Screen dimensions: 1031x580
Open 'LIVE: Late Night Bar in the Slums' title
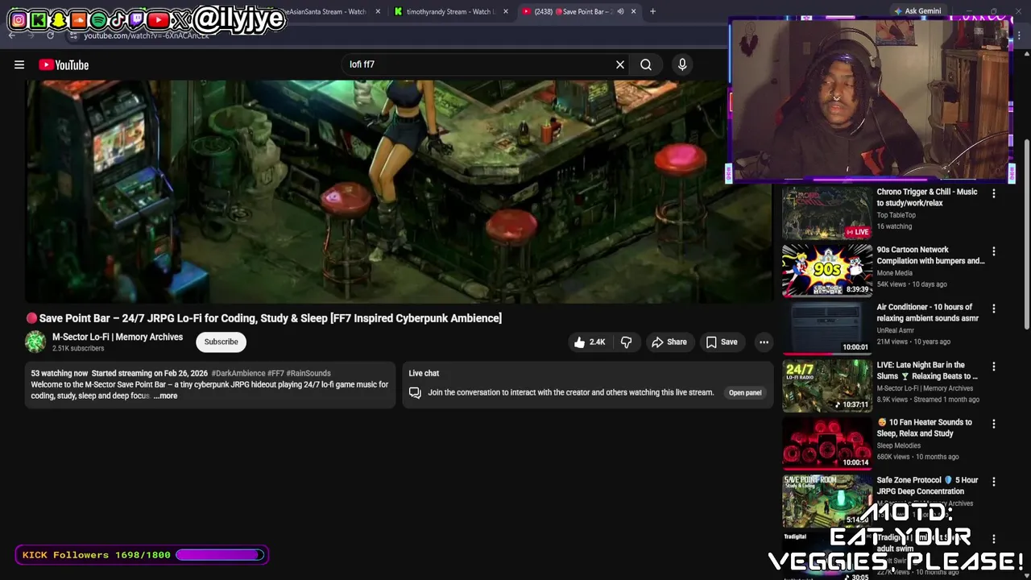point(927,371)
